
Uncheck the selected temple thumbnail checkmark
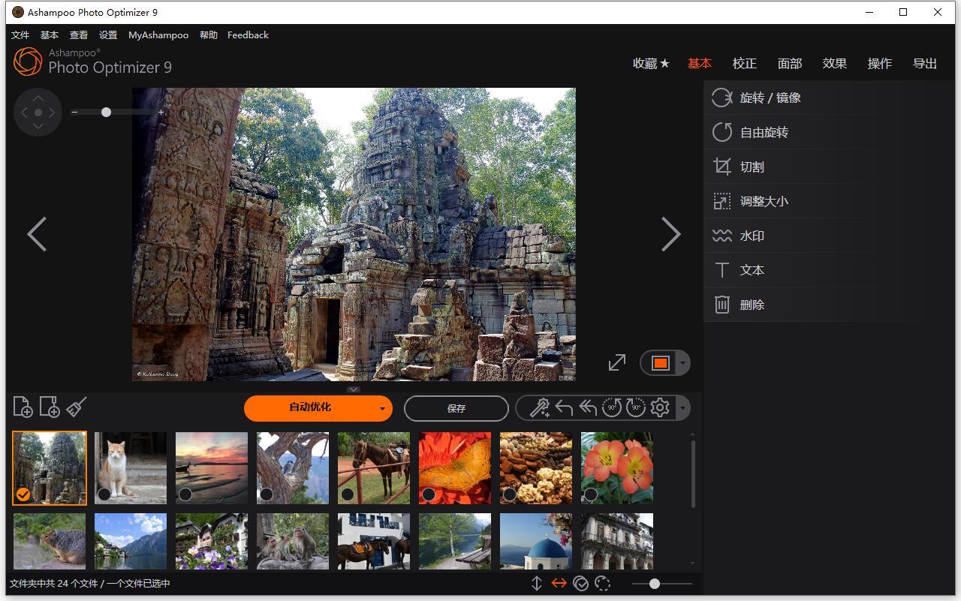pyautogui.click(x=23, y=494)
